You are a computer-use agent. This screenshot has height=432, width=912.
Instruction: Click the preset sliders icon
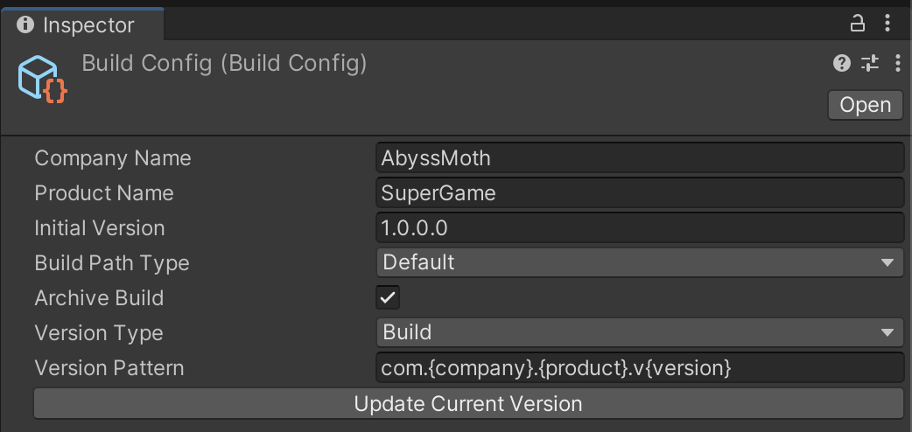[x=870, y=63]
